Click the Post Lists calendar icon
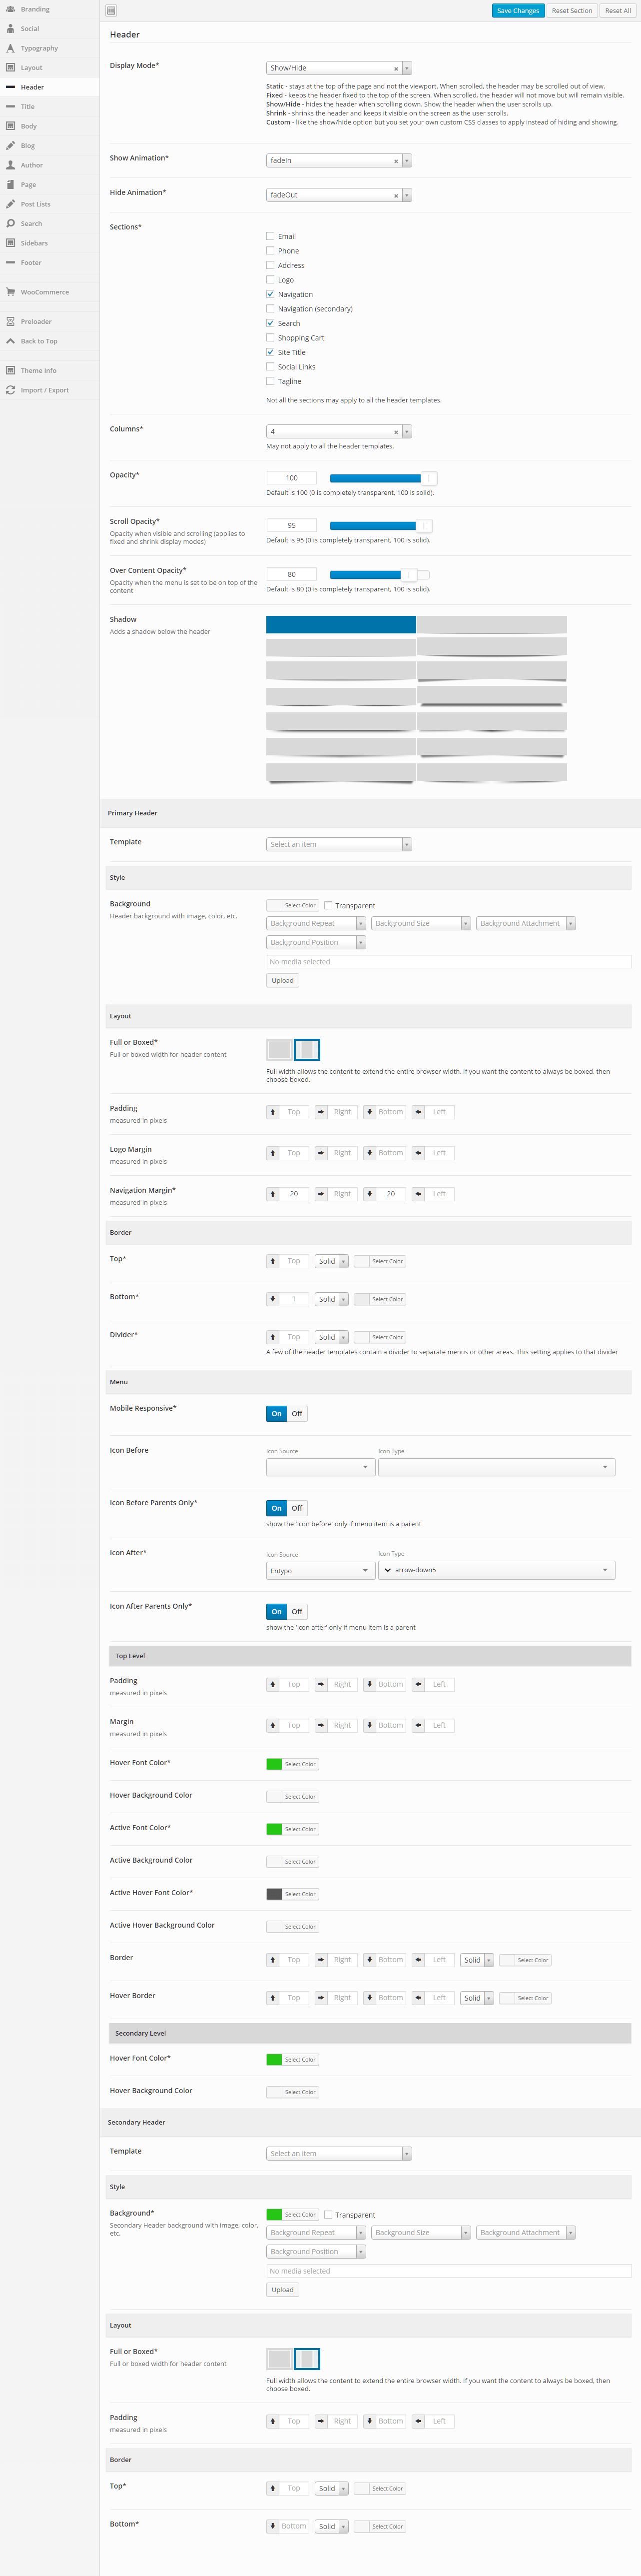 point(10,204)
